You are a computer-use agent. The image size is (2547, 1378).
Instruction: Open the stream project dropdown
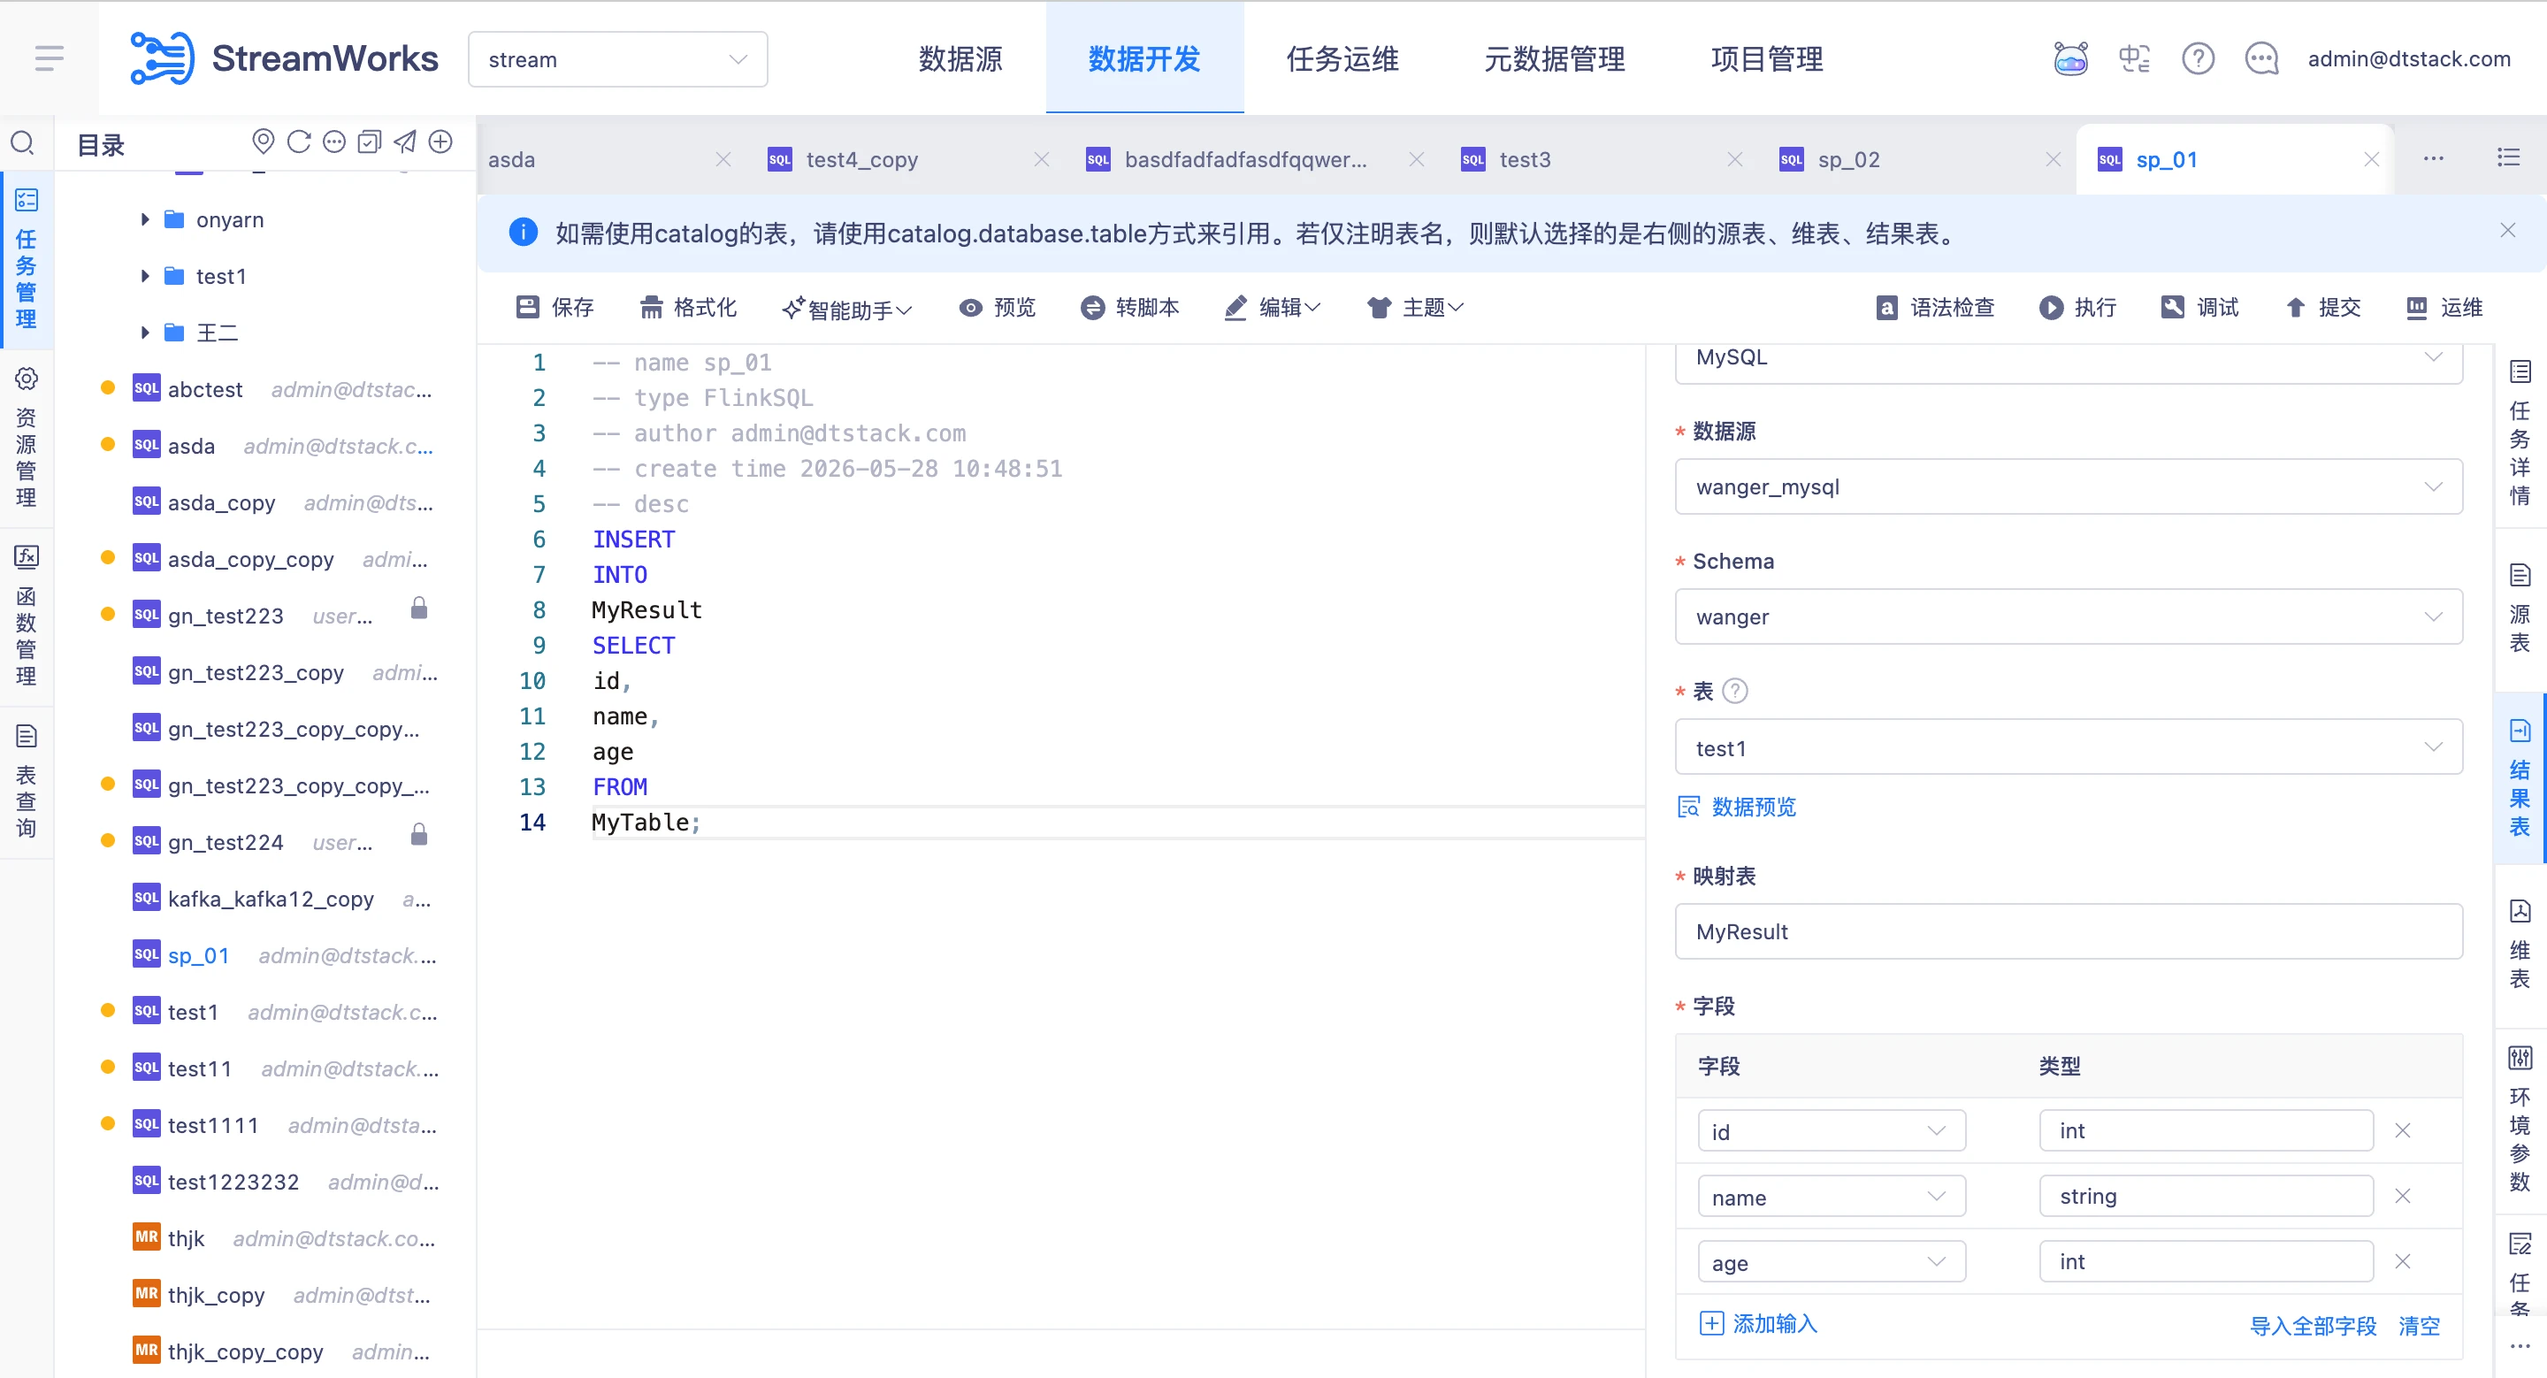tap(617, 59)
